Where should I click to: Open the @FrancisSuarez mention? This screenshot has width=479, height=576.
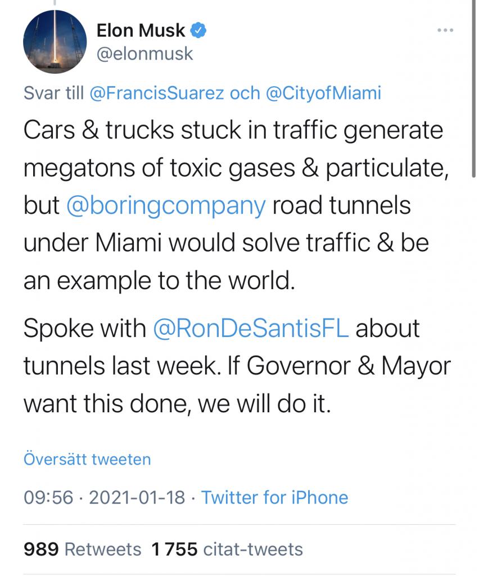[157, 93]
